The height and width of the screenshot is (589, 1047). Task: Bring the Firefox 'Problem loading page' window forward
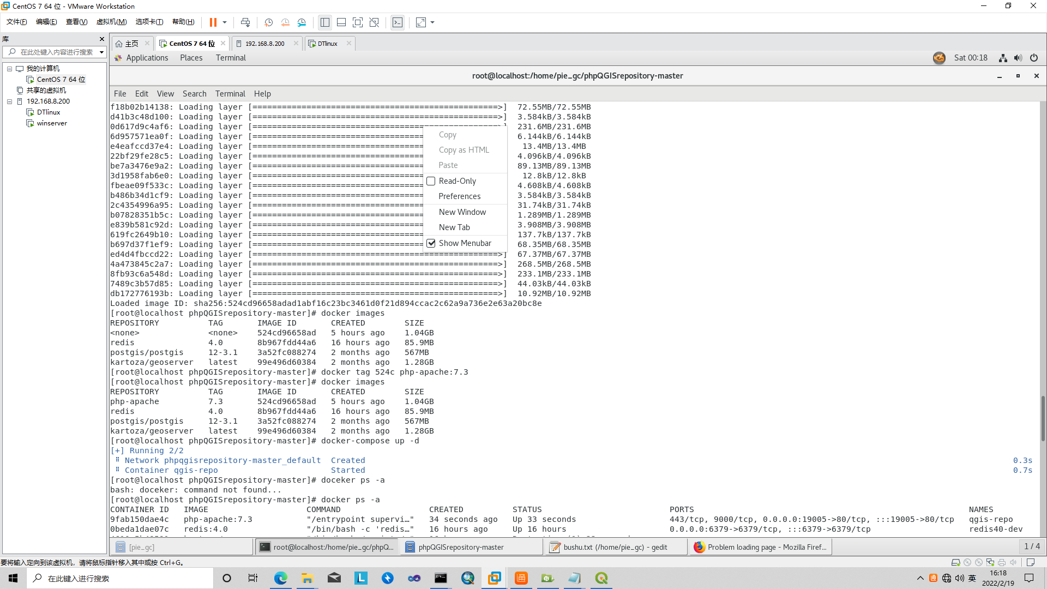coord(760,547)
